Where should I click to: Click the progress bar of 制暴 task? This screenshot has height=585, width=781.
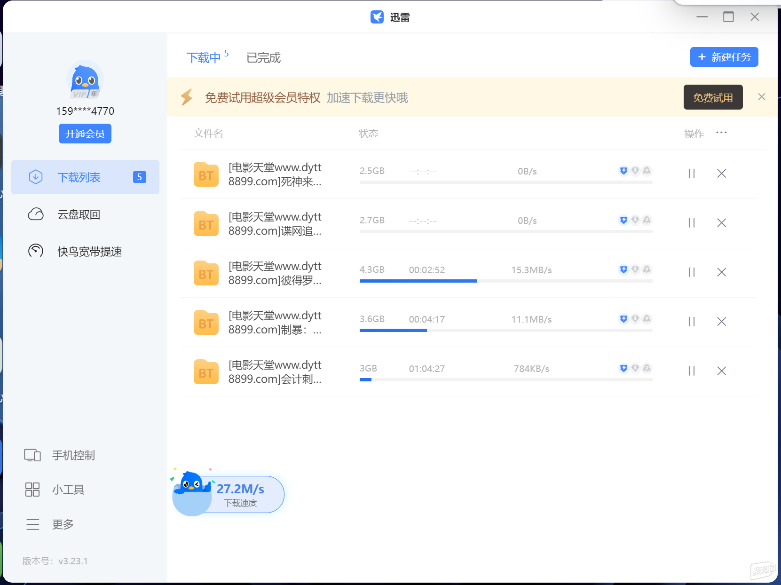(x=506, y=331)
